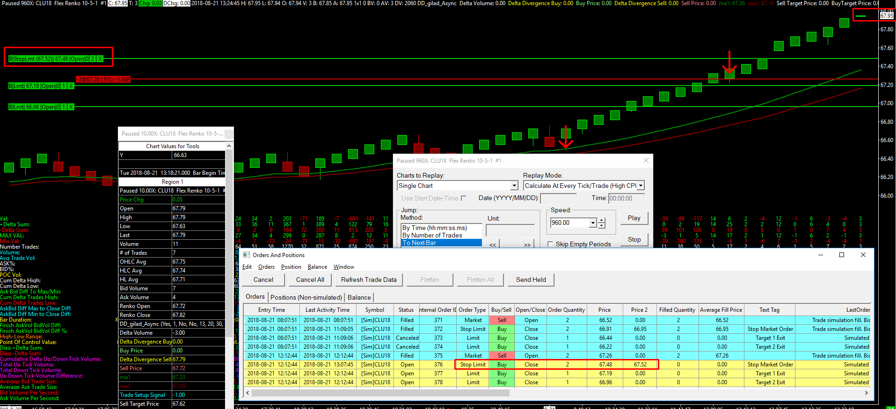
Task: Increase replay speed with the up spinner arrow
Action: [x=602, y=220]
